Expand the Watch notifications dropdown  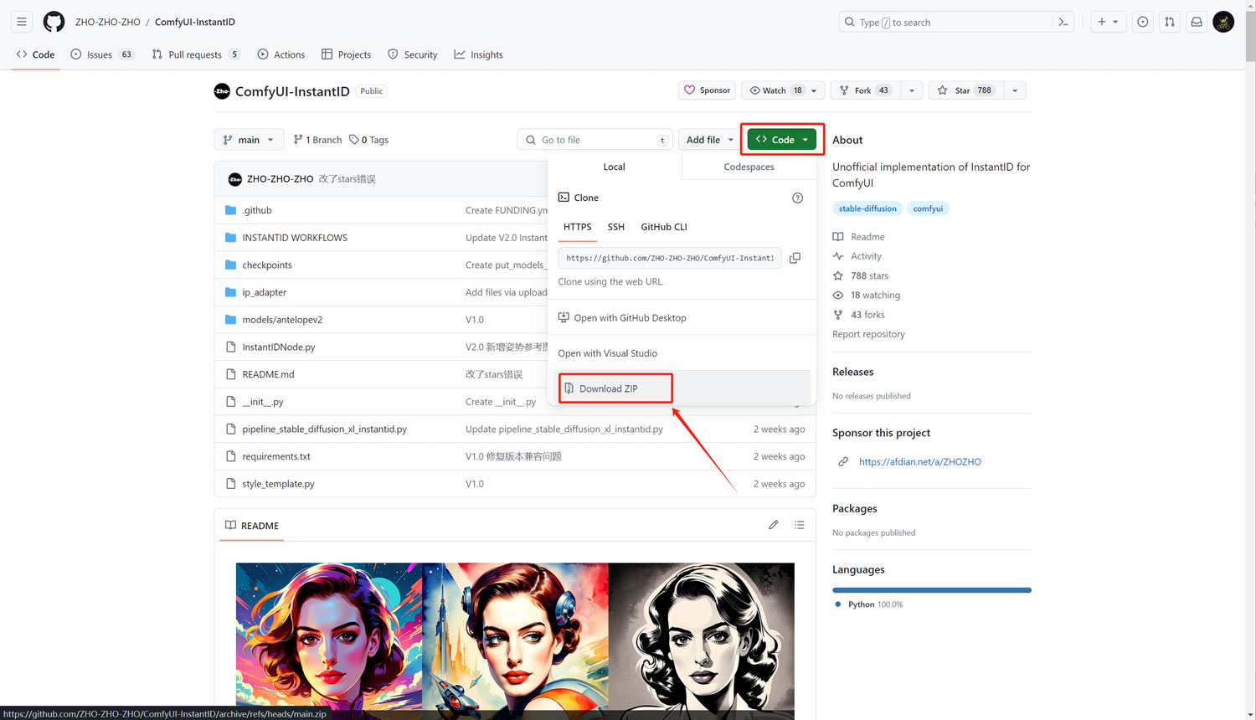point(814,90)
